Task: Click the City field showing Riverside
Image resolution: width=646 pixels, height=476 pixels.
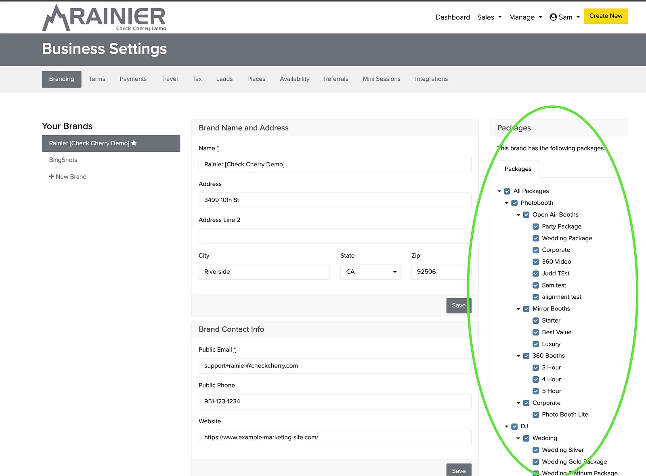Action: point(264,272)
